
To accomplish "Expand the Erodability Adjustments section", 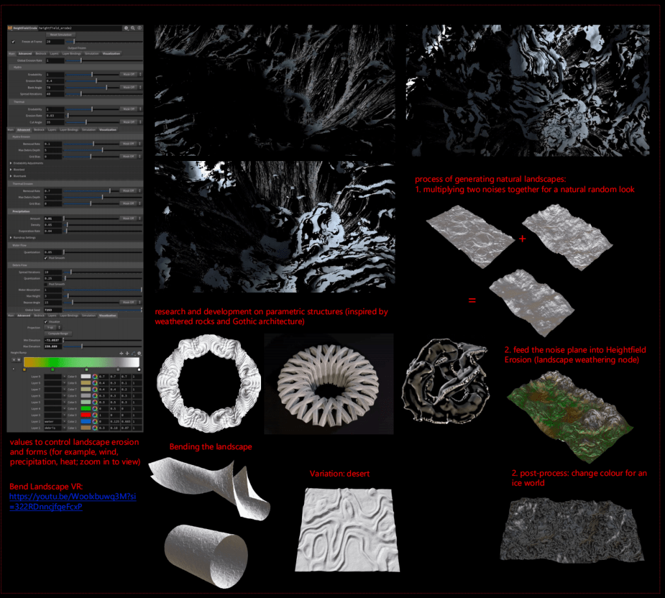I will coord(10,163).
